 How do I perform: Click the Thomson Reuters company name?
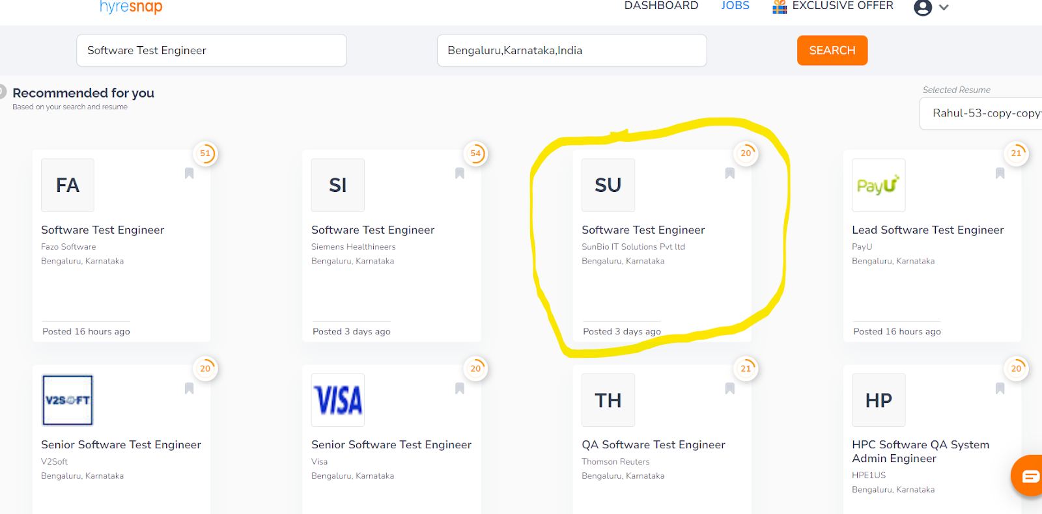click(x=615, y=461)
